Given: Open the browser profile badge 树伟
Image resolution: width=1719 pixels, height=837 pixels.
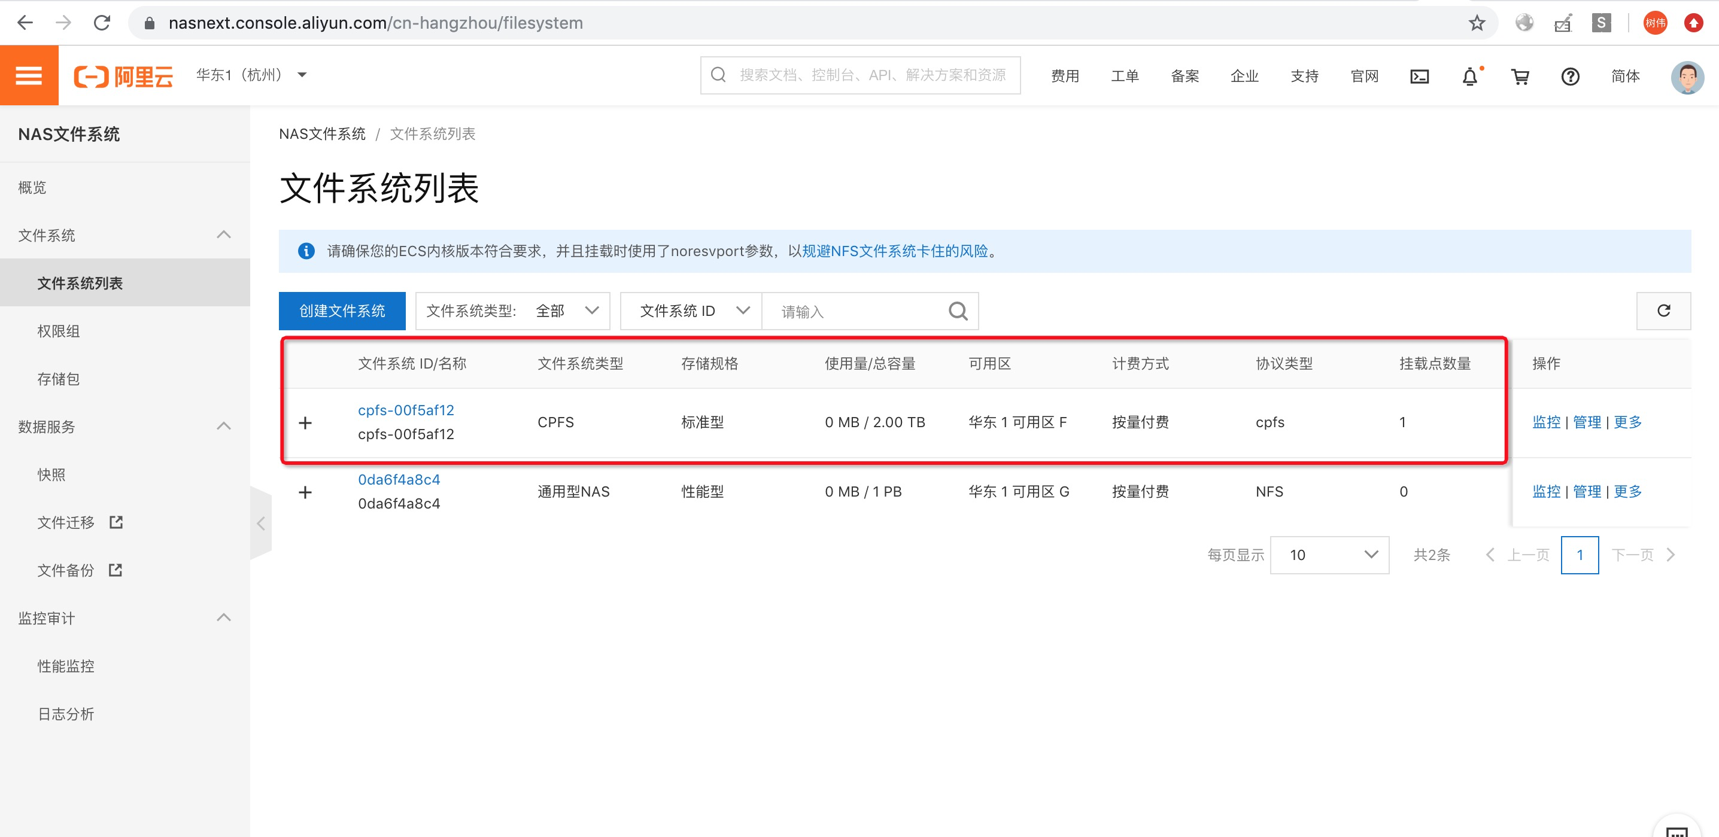Looking at the screenshot, I should click(x=1655, y=23).
